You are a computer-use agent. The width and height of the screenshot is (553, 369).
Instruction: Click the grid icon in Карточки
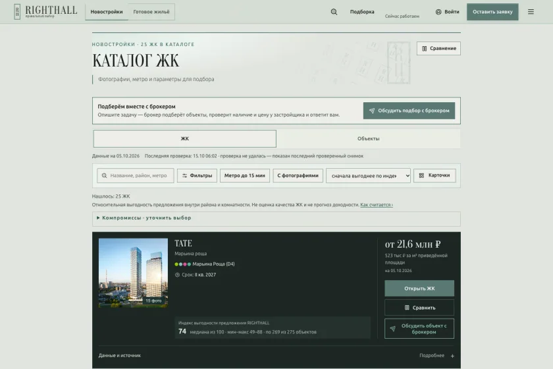coord(421,175)
